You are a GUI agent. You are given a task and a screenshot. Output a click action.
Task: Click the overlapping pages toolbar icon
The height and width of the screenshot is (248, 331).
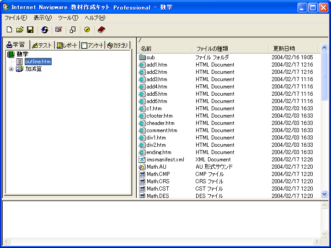tap(73, 30)
